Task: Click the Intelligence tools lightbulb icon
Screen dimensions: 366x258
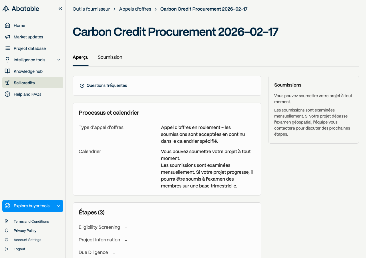Action: pyautogui.click(x=7, y=60)
